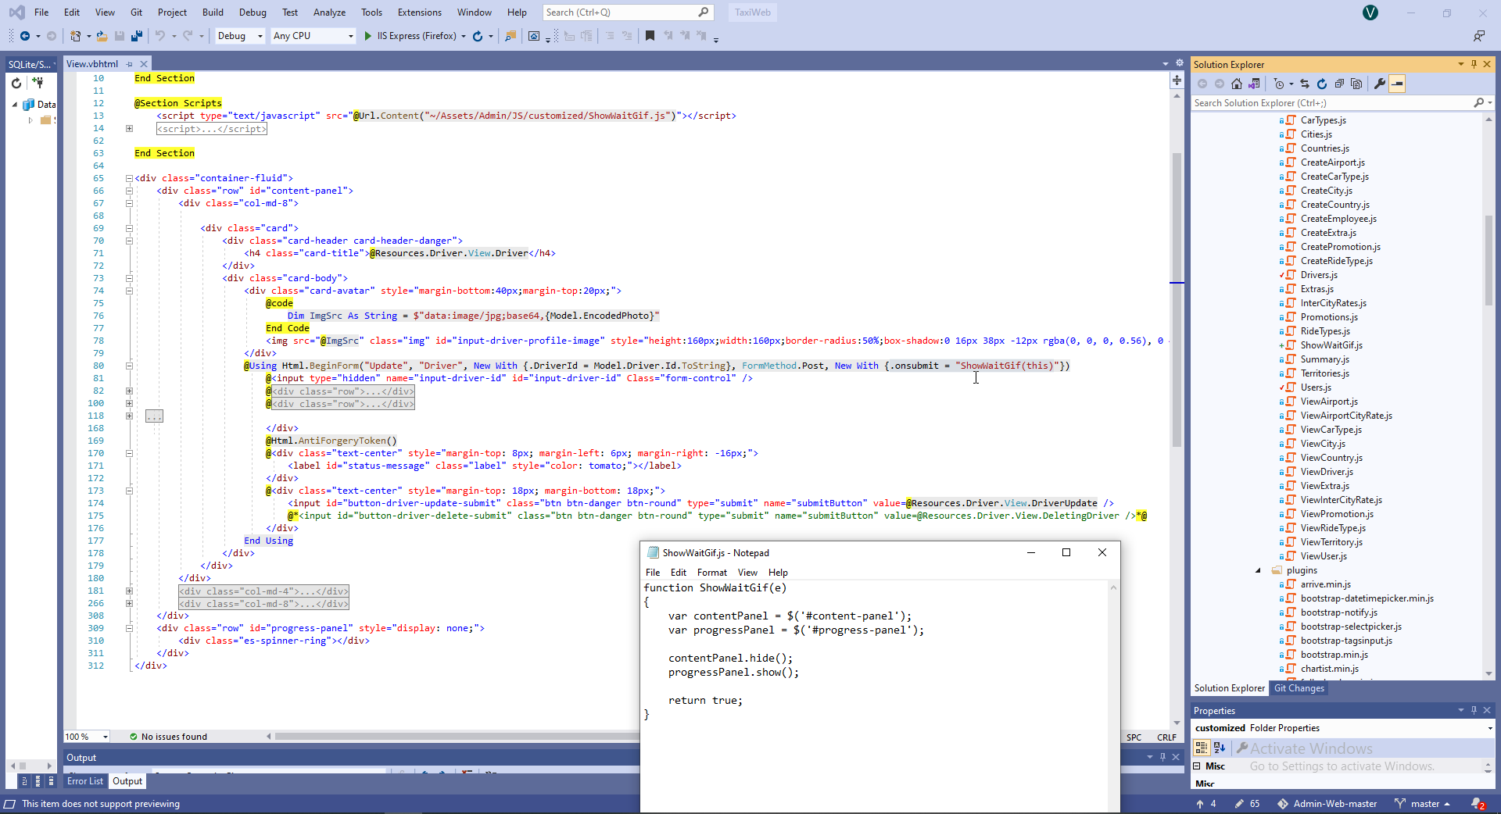Click the Open File folder icon
The width and height of the screenshot is (1501, 814).
pos(102,36)
